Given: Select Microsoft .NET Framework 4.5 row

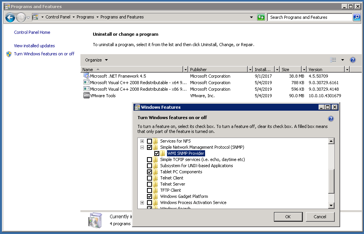Looking at the screenshot, I should point(212,76).
